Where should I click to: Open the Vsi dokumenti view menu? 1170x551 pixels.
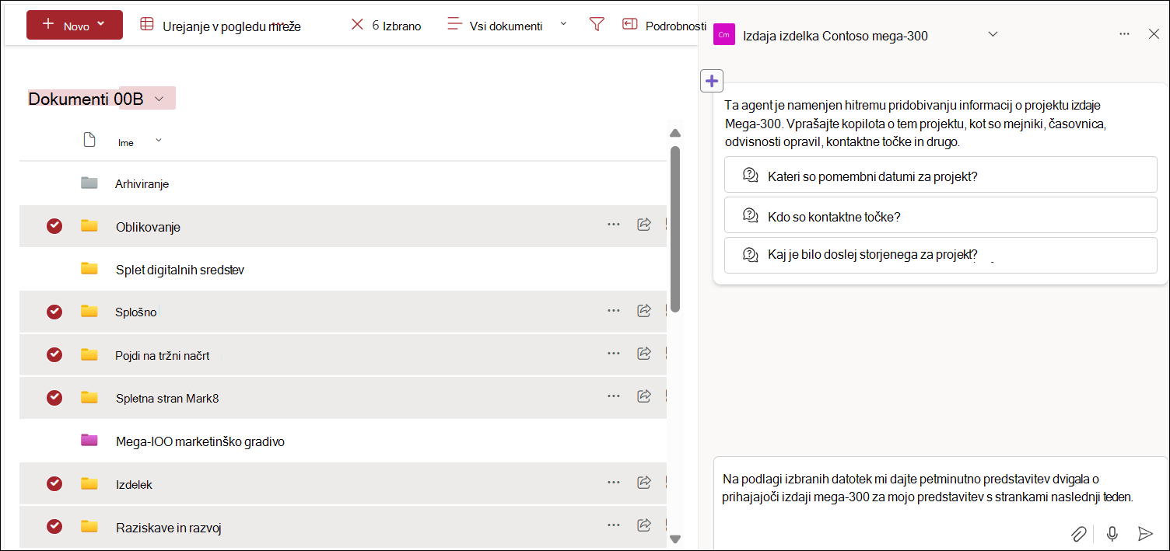[507, 26]
